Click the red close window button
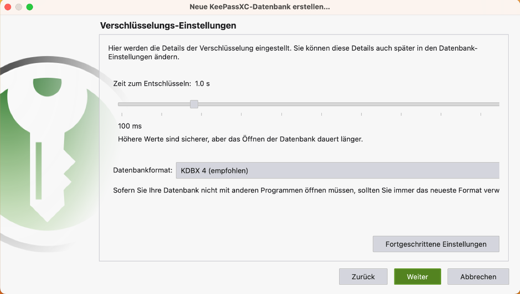This screenshot has width=520, height=294. click(8, 7)
